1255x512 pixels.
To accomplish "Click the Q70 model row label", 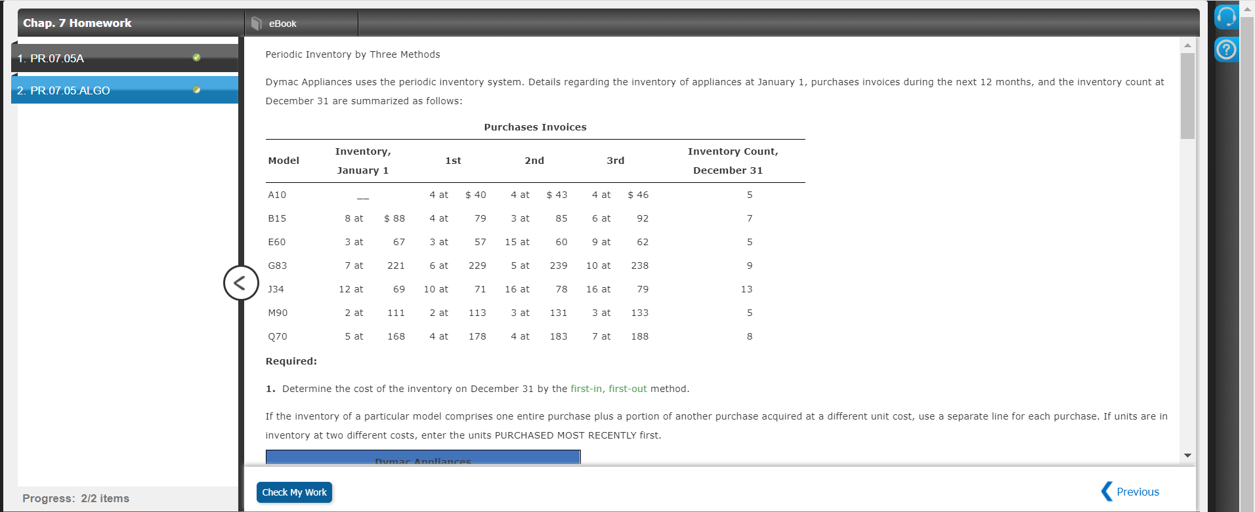I will click(278, 336).
